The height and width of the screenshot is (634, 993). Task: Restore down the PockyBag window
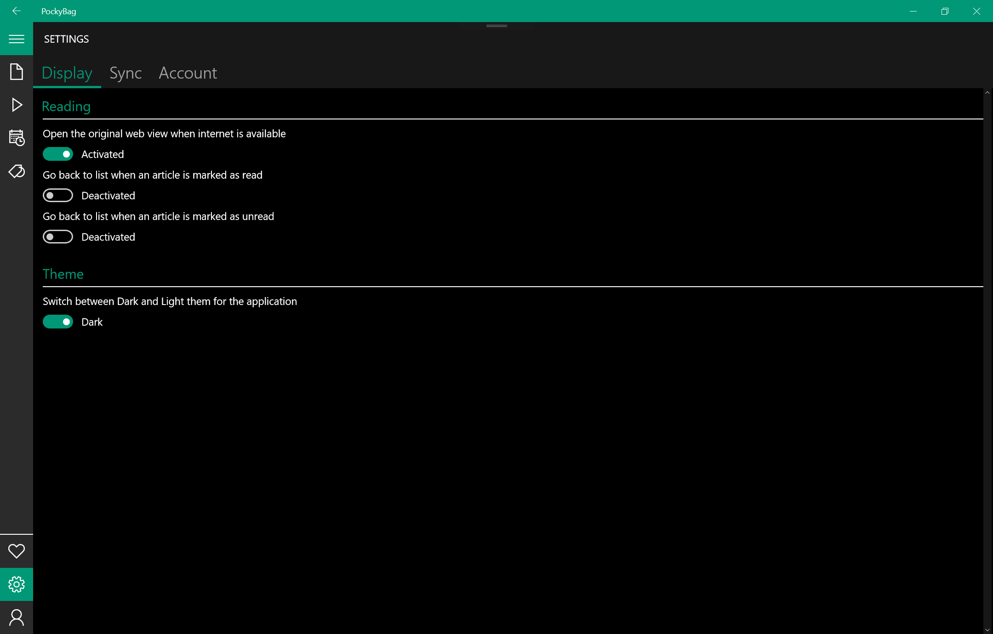tap(945, 11)
